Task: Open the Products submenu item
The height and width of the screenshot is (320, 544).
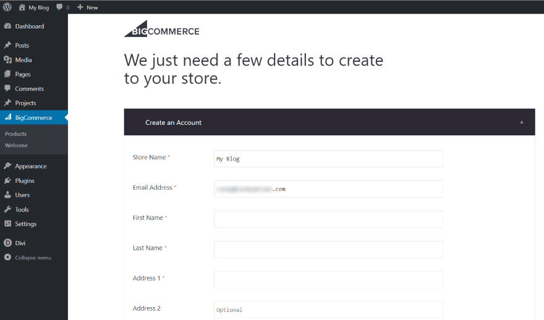Action: [16, 134]
